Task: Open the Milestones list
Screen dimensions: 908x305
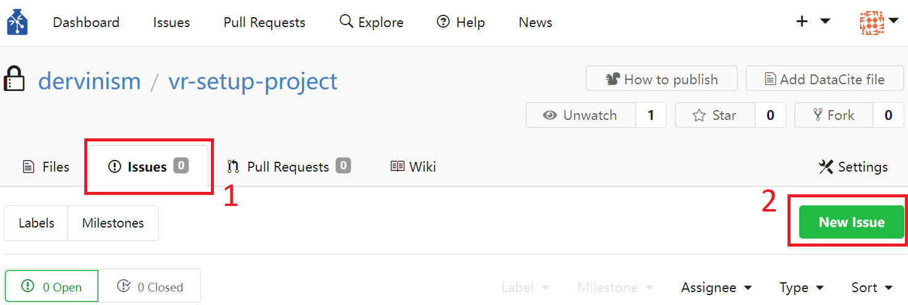Action: click(x=113, y=223)
